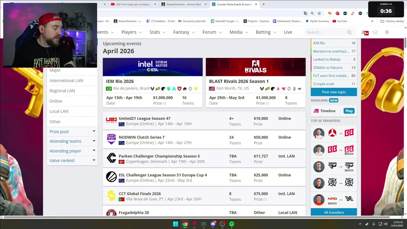407x229 pixels.
Task: Close the Counter-Strike Events tab
Action: (256, 4)
